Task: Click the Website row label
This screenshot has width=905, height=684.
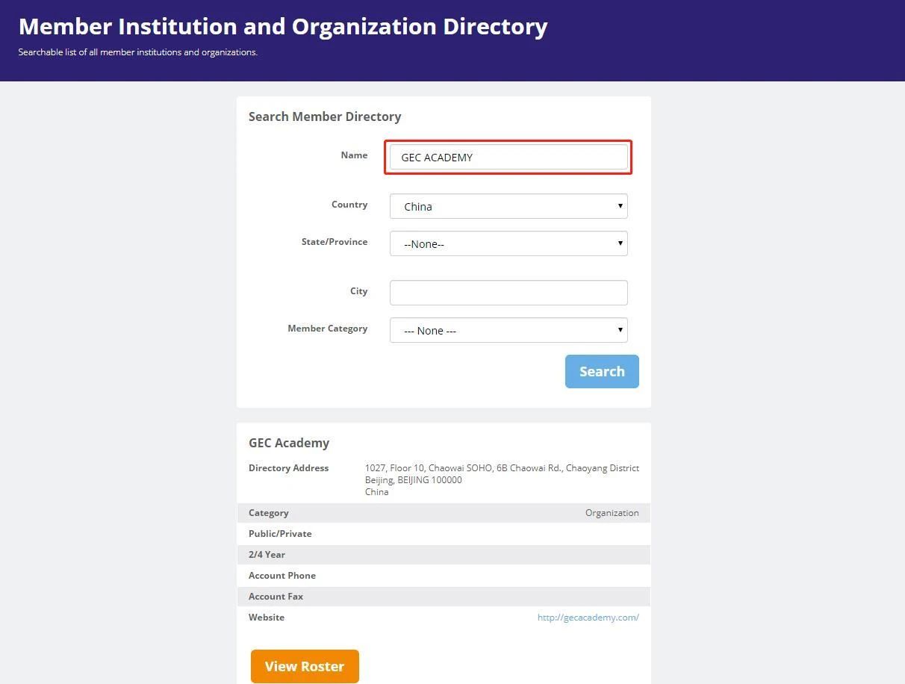Action: [267, 618]
